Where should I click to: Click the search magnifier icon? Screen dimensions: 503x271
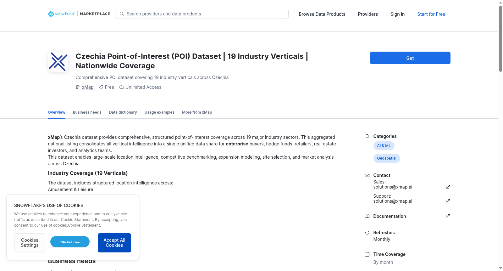pyautogui.click(x=122, y=14)
